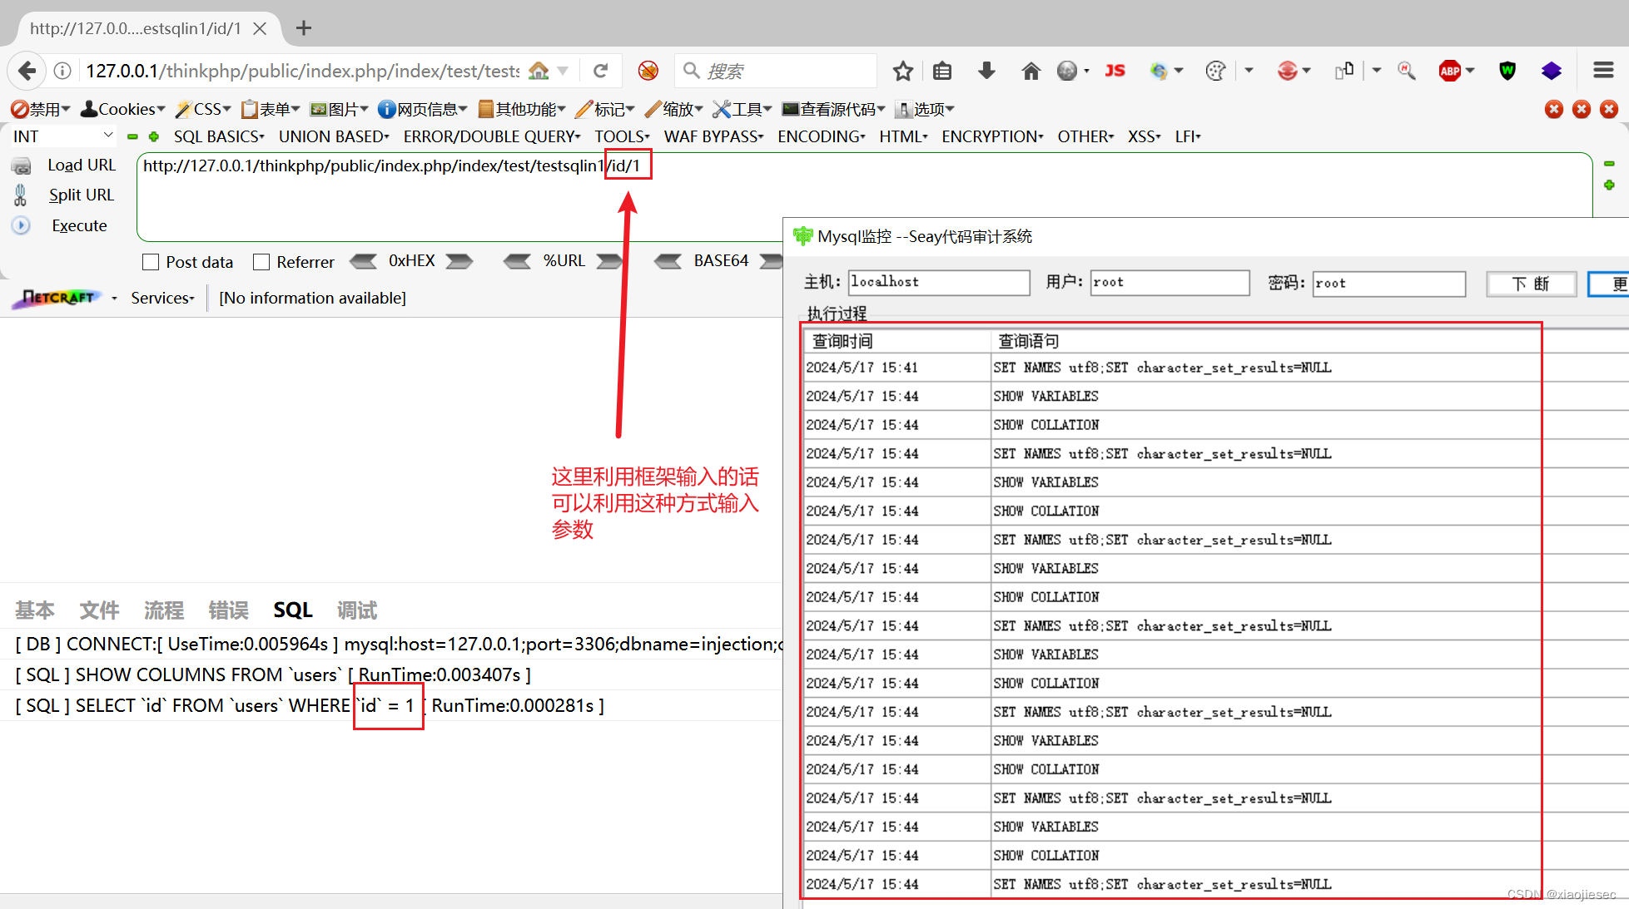Select the Load URL icon in HackBar
The image size is (1629, 909).
pyautogui.click(x=22, y=165)
